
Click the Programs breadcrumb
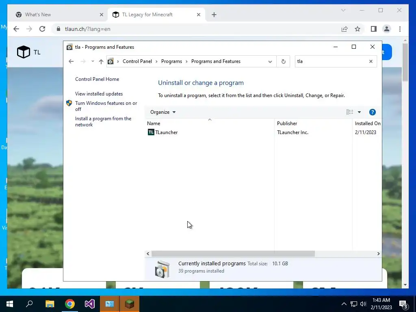[171, 61]
